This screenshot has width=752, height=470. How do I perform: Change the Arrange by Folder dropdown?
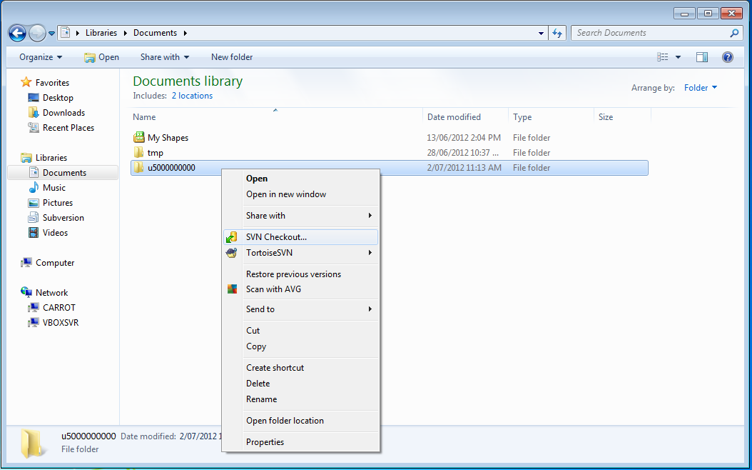pyautogui.click(x=700, y=88)
